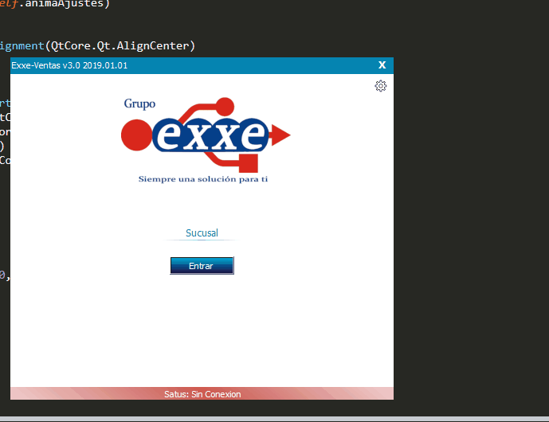Close the Exxe-Ventas window with X
The width and height of the screenshot is (549, 422).
tap(382, 65)
